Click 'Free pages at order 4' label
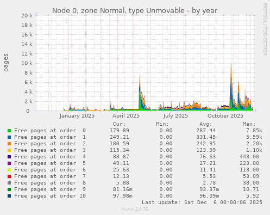270x215 pixels. tap(50, 157)
